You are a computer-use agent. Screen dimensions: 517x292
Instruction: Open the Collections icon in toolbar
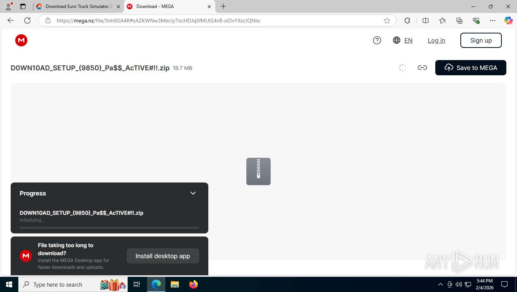(459, 21)
